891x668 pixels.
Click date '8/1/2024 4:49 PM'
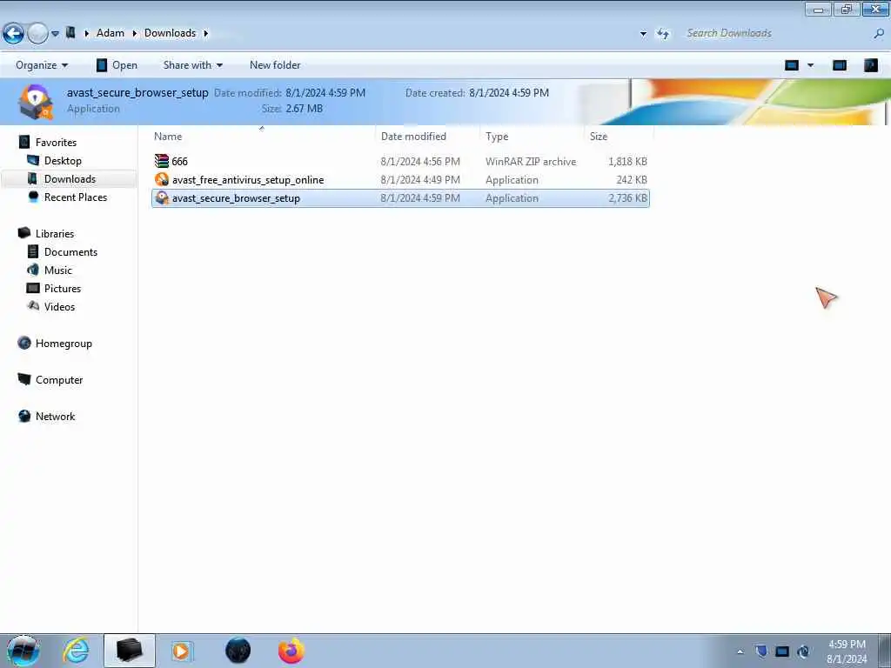click(x=420, y=179)
